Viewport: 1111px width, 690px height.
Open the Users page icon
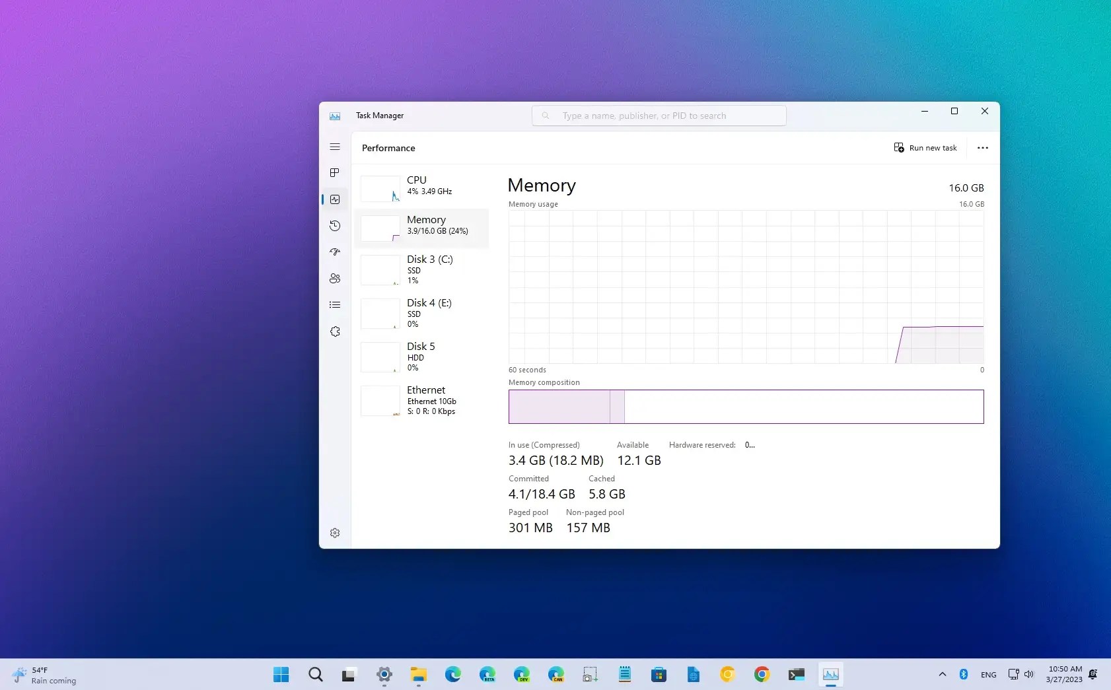pyautogui.click(x=335, y=278)
